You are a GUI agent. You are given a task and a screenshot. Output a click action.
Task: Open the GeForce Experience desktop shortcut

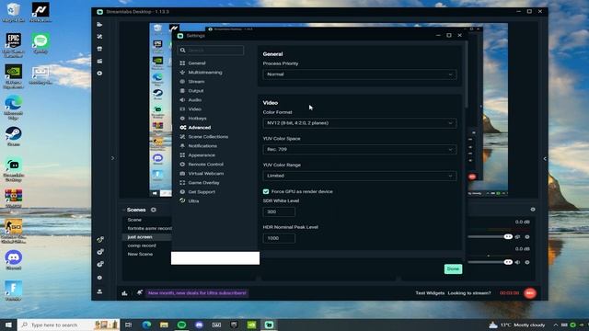click(14, 76)
